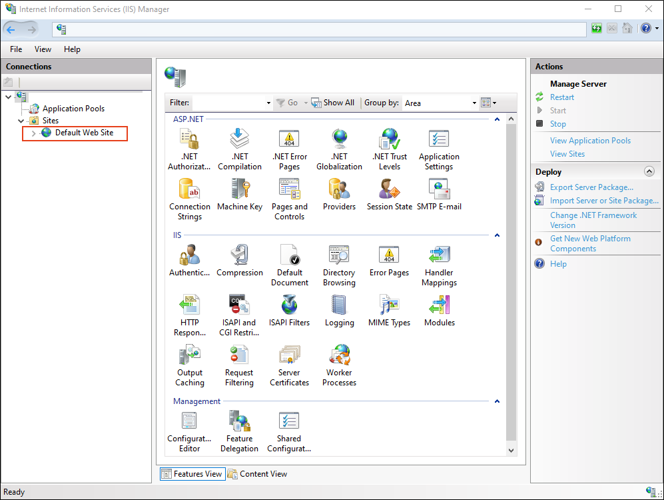The width and height of the screenshot is (664, 500).
Task: Collapse the Sites tree node
Action: point(21,121)
